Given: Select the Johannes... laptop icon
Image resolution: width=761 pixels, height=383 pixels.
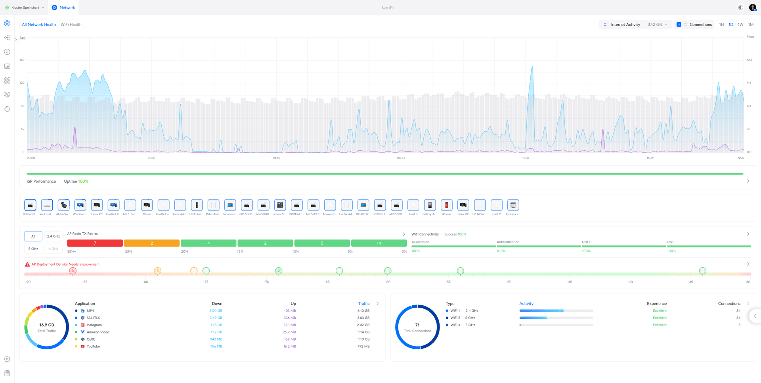Looking at the screenshot, I should point(230,205).
